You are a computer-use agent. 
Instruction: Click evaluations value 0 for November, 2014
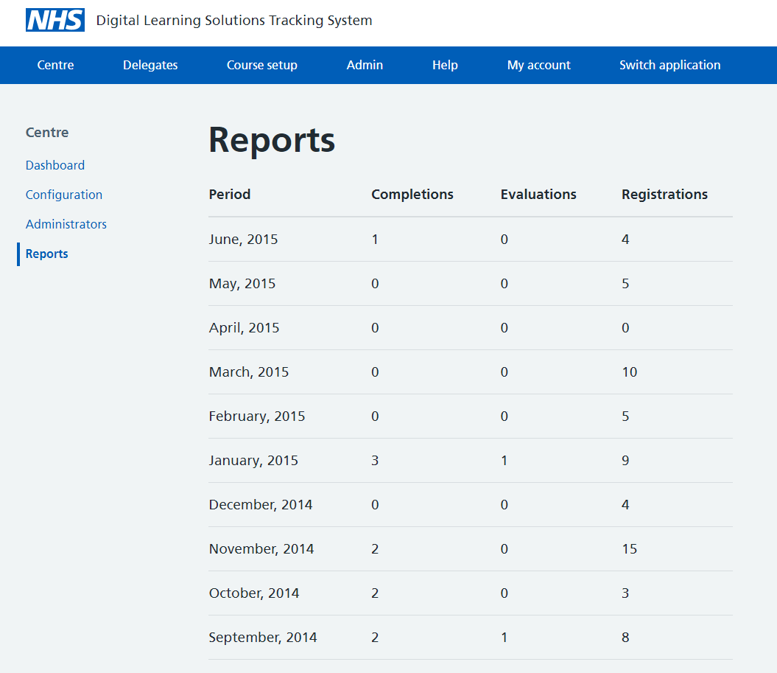[504, 549]
